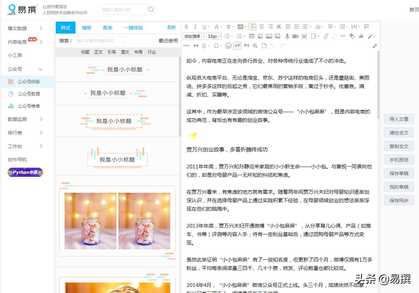Click the eraser clear-format icon
Viewport: 419px width, 293px height.
pos(352,36)
